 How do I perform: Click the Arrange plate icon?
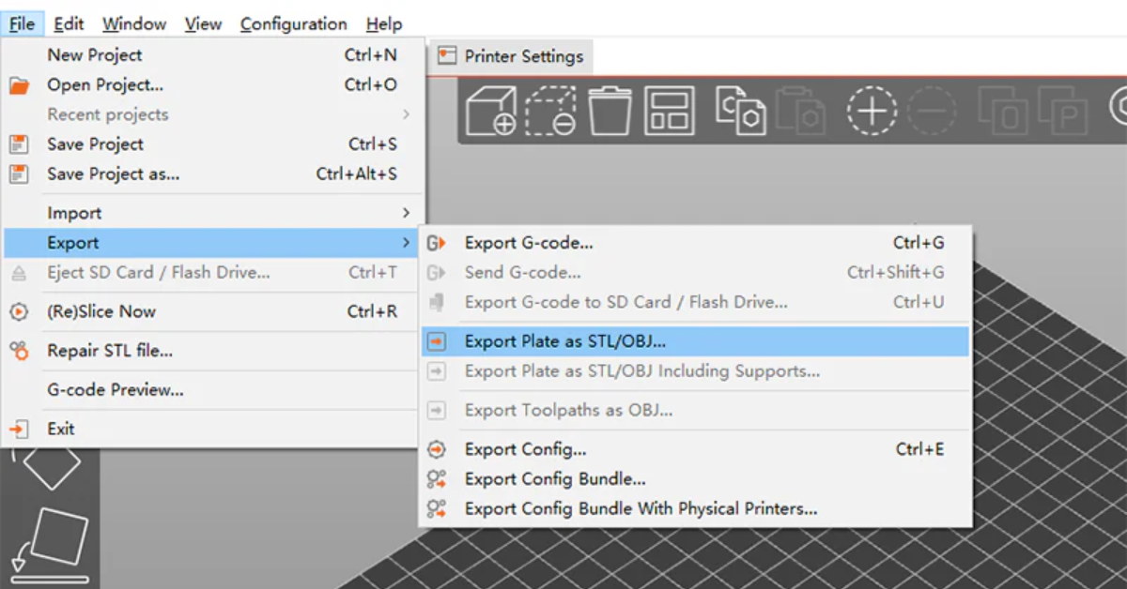(670, 111)
